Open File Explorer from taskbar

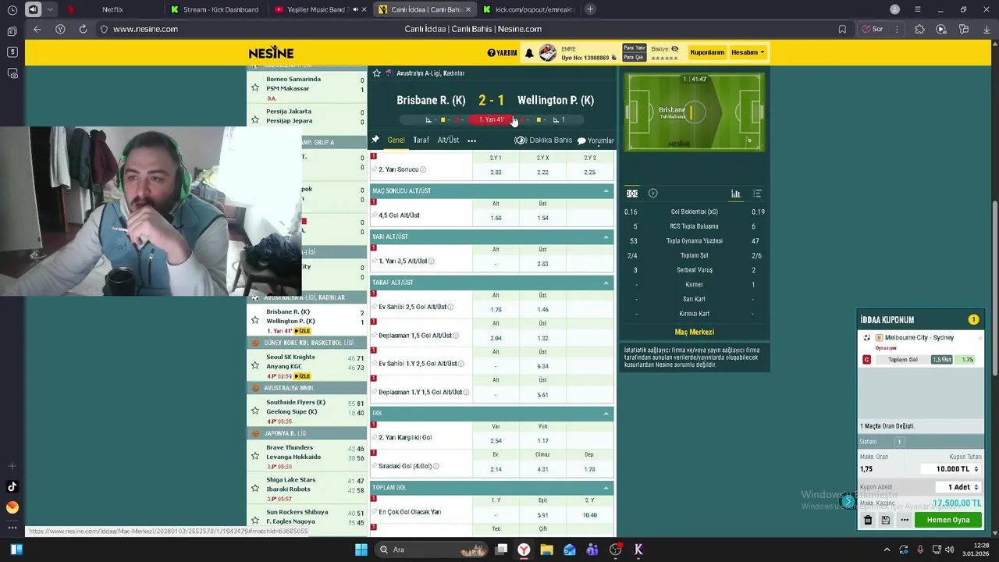(x=546, y=550)
